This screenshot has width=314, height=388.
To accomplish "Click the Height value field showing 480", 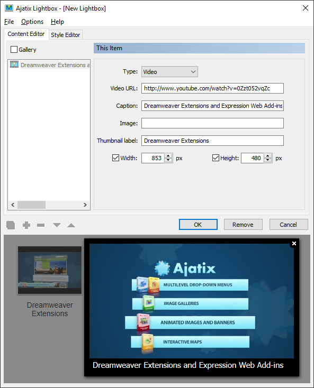I will click(253, 158).
